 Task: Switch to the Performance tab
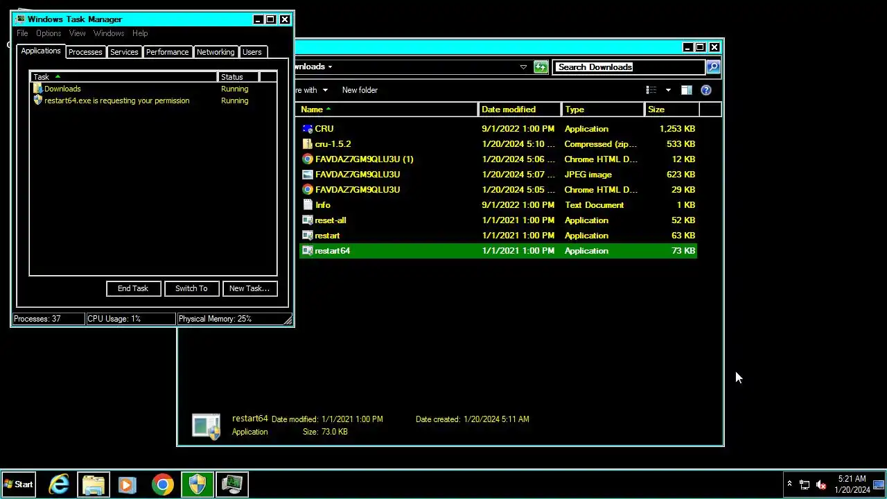coord(167,52)
